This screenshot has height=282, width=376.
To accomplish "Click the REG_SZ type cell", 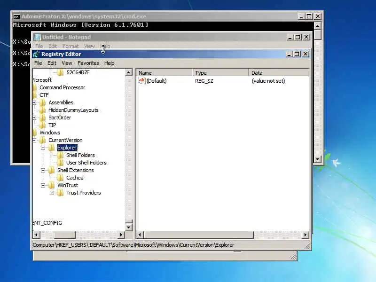I will coord(204,81).
